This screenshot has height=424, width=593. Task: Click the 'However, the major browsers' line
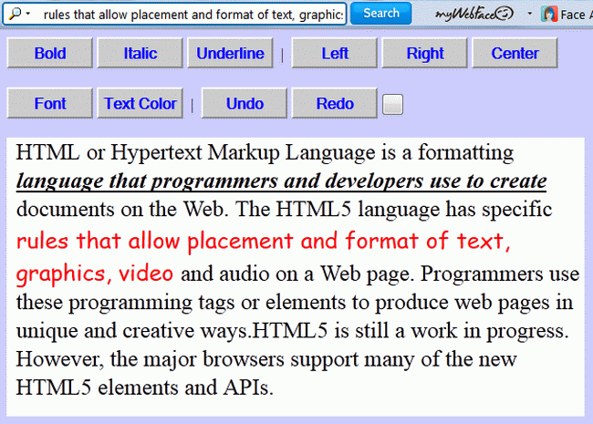coord(266,359)
